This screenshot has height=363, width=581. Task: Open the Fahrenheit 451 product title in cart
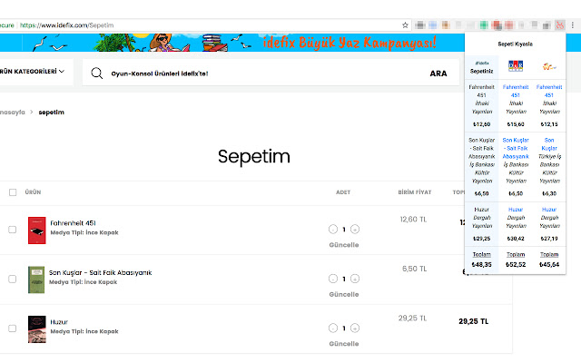[x=73, y=223]
